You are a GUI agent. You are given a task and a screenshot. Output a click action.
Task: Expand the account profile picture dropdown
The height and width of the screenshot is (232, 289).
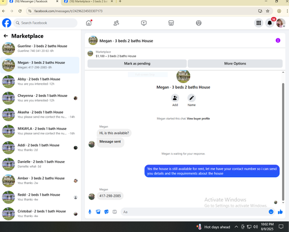(x=280, y=23)
